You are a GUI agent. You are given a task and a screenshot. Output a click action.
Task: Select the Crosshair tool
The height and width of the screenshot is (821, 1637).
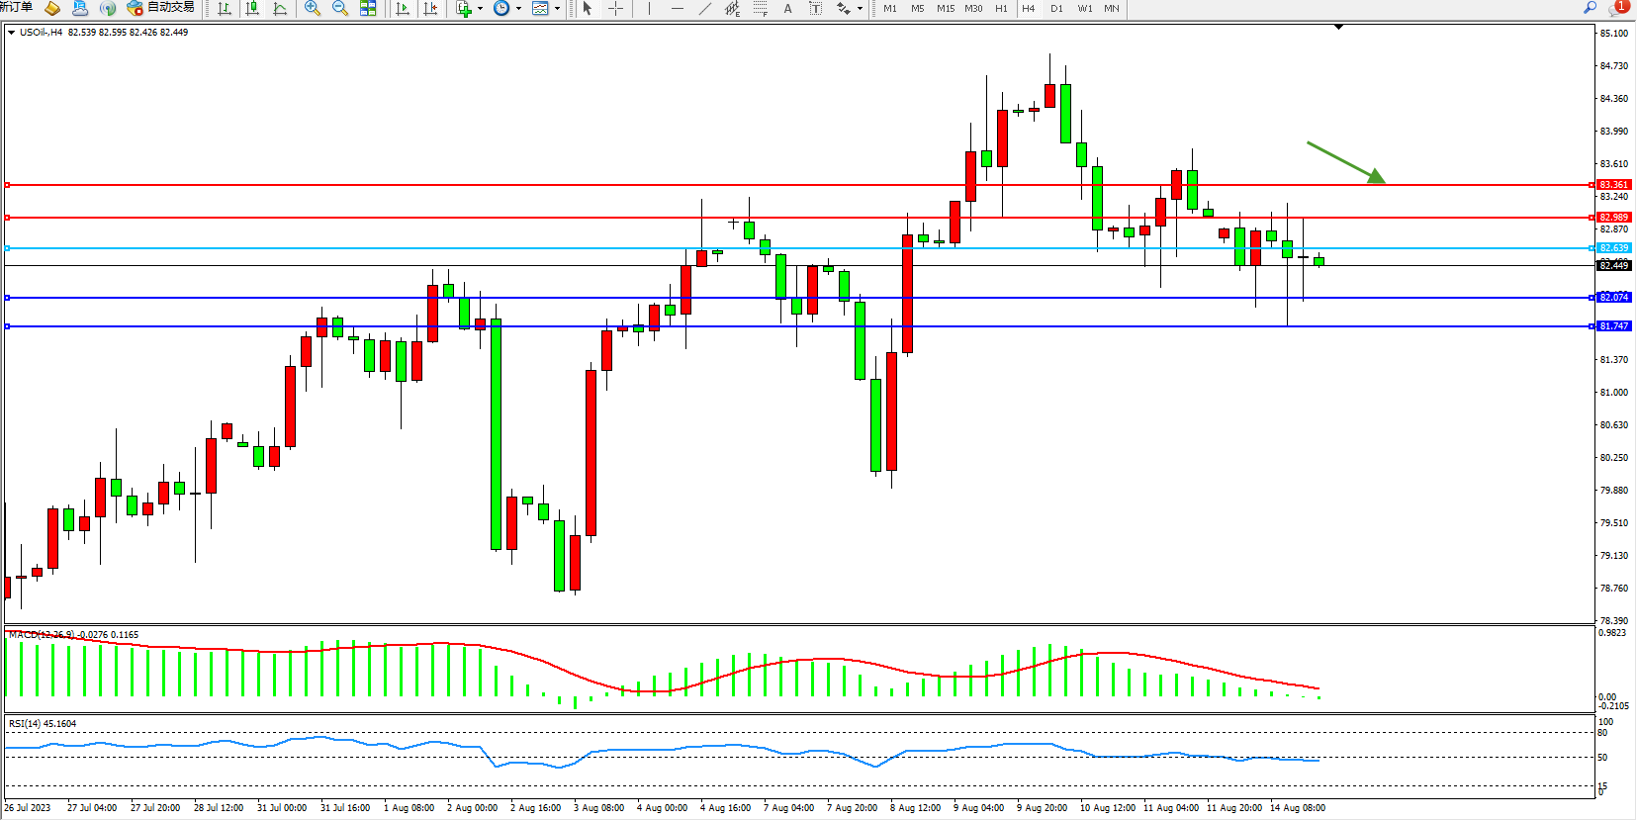(x=615, y=9)
